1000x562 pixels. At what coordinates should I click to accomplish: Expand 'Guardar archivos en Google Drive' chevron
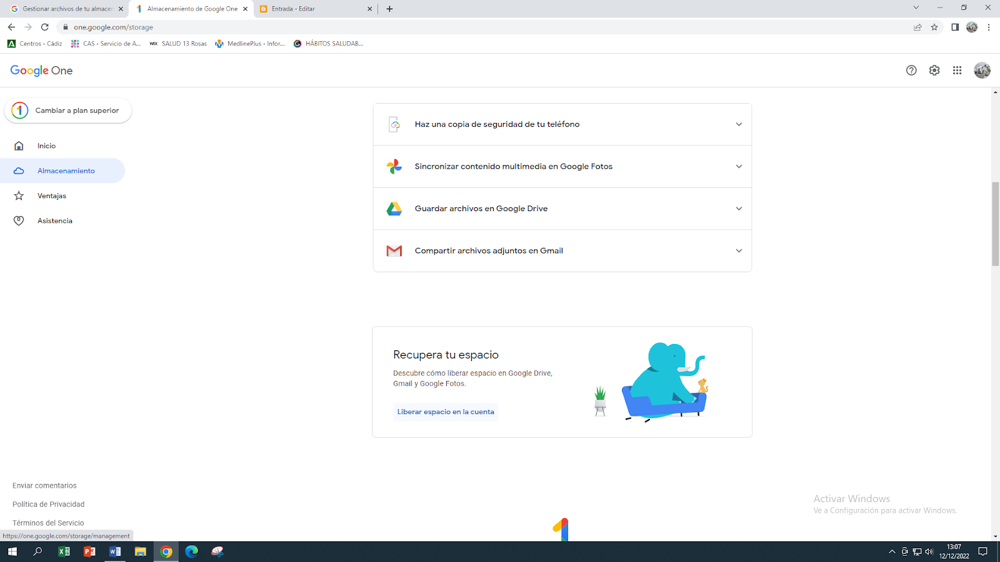pos(739,209)
